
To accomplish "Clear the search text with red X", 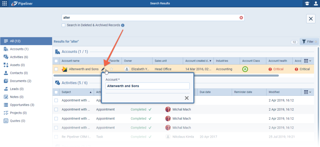I will [x=241, y=18].
